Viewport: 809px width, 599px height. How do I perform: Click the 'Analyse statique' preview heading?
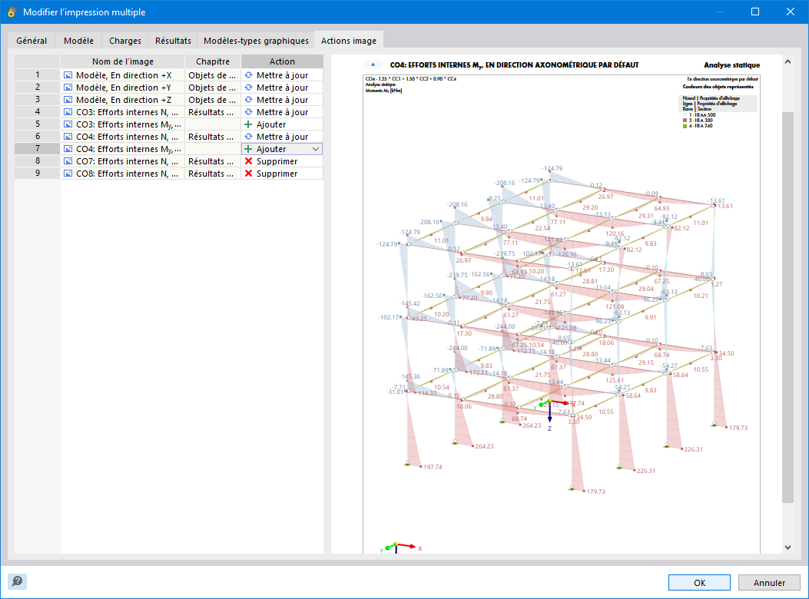(x=731, y=65)
